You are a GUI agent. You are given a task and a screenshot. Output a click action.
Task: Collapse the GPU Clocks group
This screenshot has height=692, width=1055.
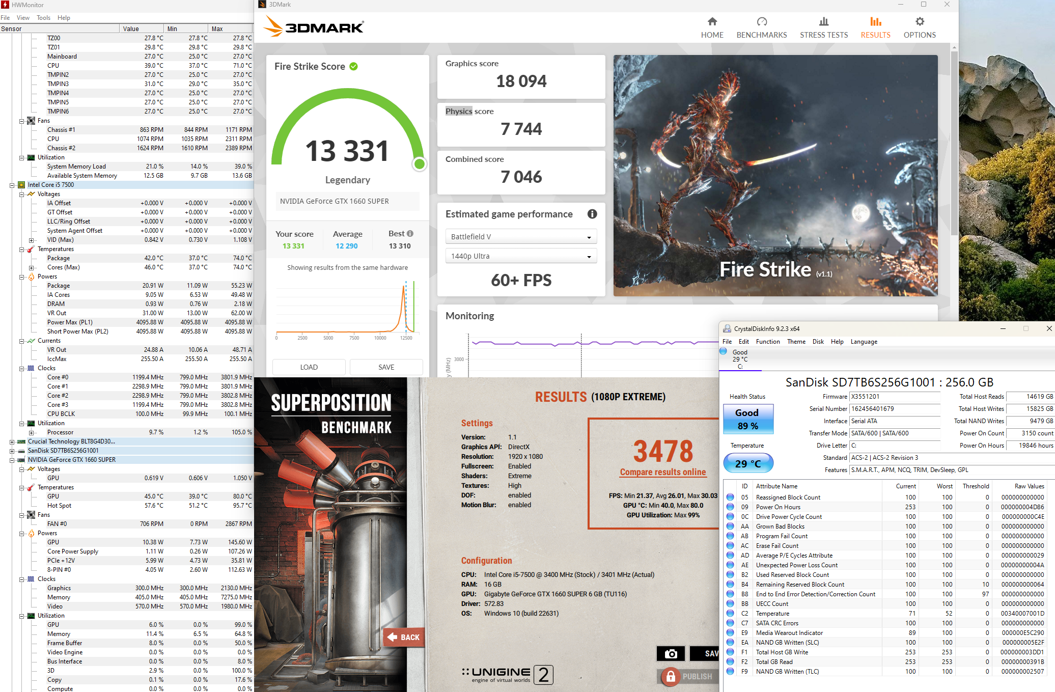click(x=21, y=579)
